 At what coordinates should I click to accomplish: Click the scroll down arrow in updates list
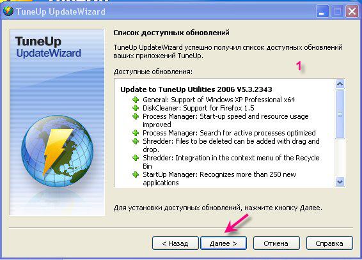pyautogui.click(x=340, y=181)
